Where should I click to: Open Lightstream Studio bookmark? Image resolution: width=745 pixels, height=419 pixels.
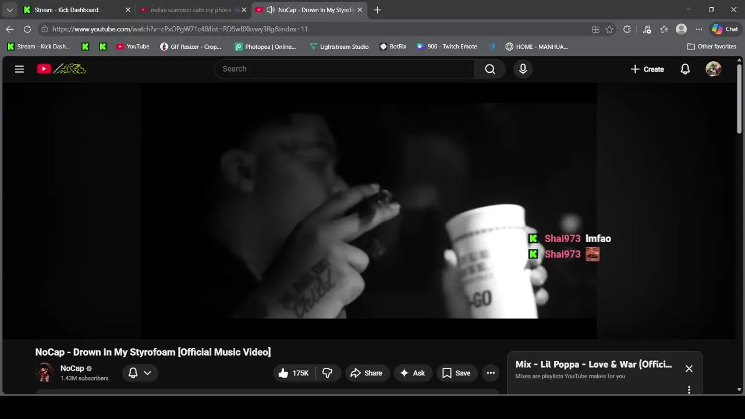pyautogui.click(x=339, y=47)
